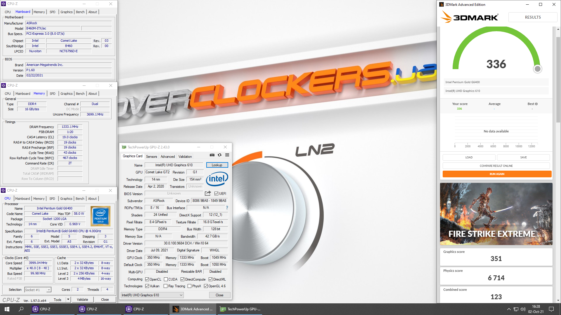Viewport: 561px width, 315px height.
Task: Click 3DMark logo in results window
Action: coord(469,17)
